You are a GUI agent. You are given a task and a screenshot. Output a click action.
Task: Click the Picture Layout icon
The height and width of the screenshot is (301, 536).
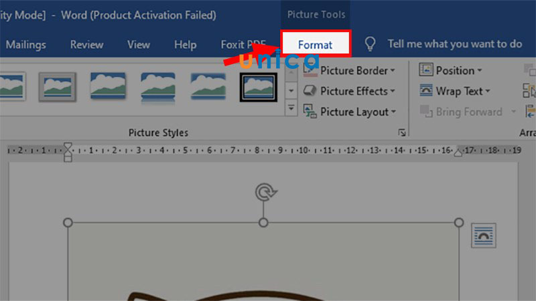(310, 112)
